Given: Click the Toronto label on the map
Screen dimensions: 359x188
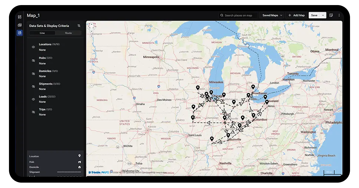Looking at the screenshot, I should (x=293, y=73).
